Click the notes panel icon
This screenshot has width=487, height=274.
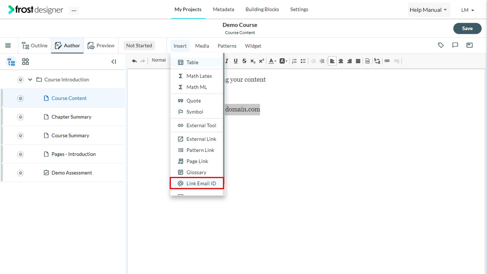[469, 45]
